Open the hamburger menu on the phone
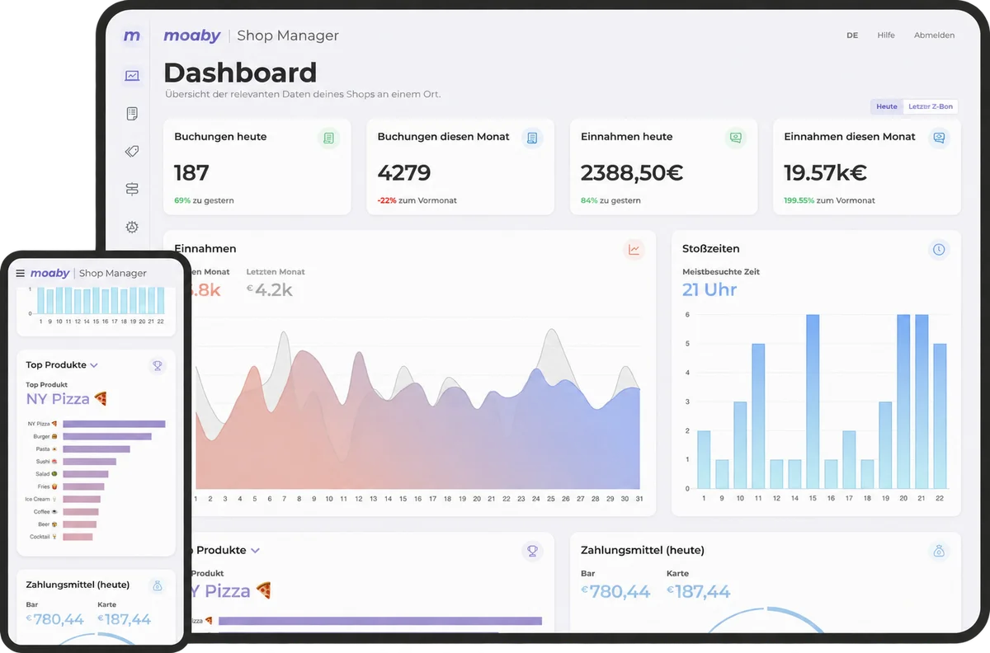Image resolution: width=990 pixels, height=653 pixels. tap(21, 273)
